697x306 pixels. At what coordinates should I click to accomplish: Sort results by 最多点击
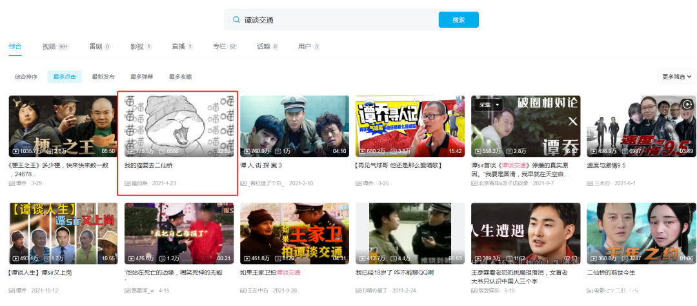65,77
